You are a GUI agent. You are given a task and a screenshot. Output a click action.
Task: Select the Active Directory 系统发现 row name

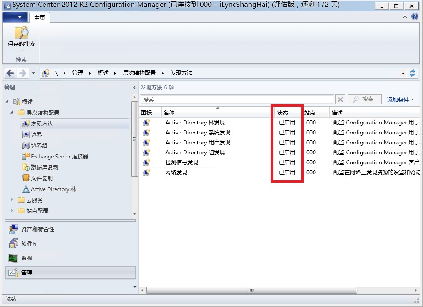coord(198,133)
